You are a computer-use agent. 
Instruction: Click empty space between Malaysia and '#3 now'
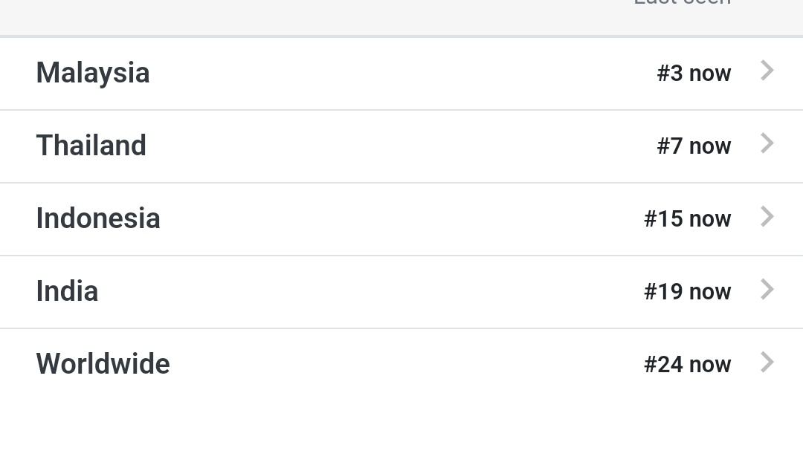pos(402,74)
